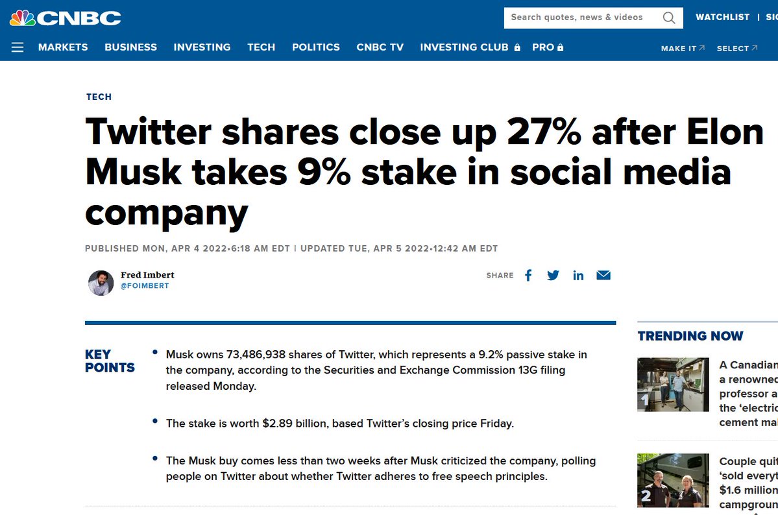The height and width of the screenshot is (515, 778).
Task: Open the Select external link
Action: [x=737, y=48]
